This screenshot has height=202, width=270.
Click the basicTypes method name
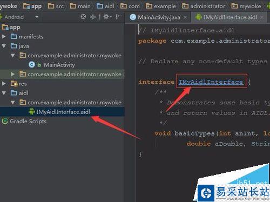tap(194, 133)
